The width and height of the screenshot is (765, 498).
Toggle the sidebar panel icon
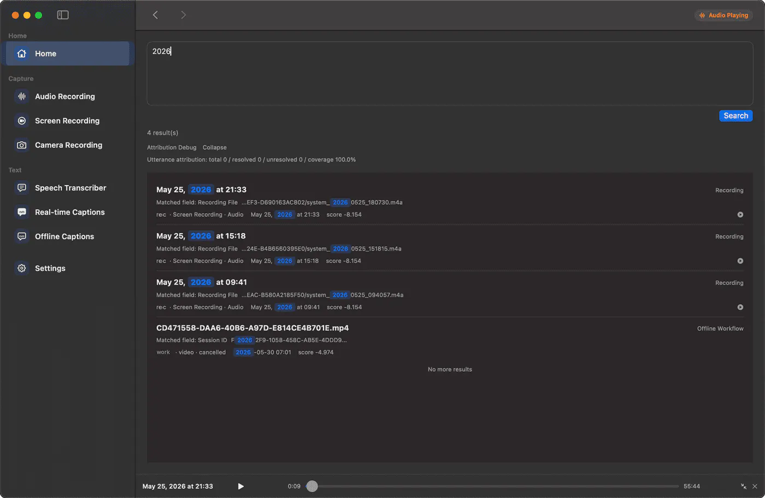click(63, 15)
